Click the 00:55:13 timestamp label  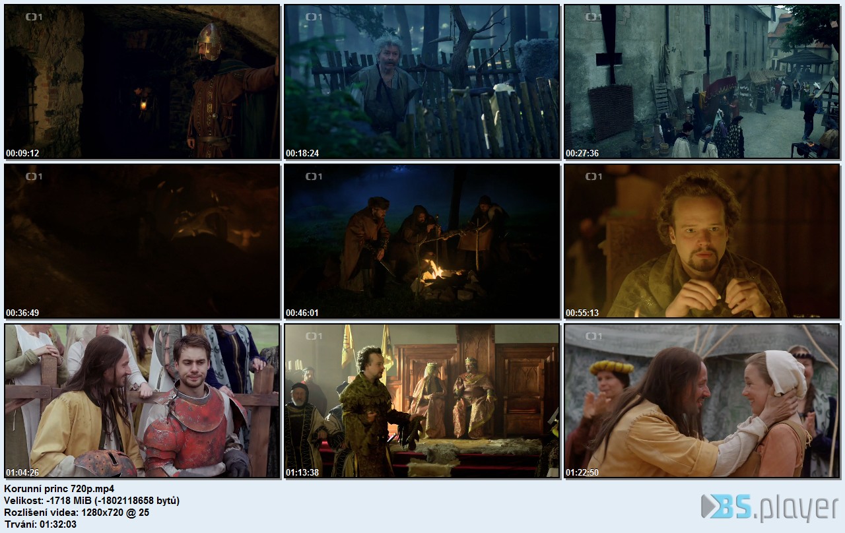click(x=582, y=313)
